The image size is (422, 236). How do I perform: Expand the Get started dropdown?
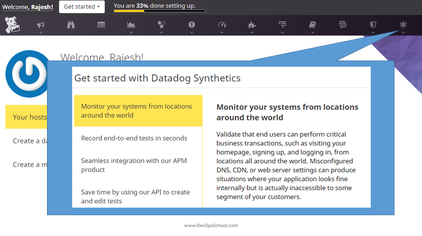tap(82, 7)
